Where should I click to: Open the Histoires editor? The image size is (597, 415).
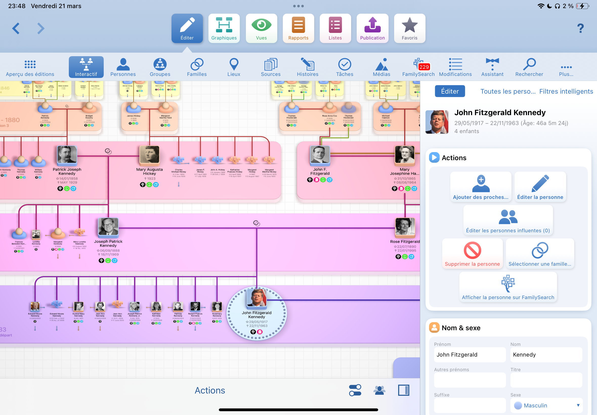click(x=308, y=67)
